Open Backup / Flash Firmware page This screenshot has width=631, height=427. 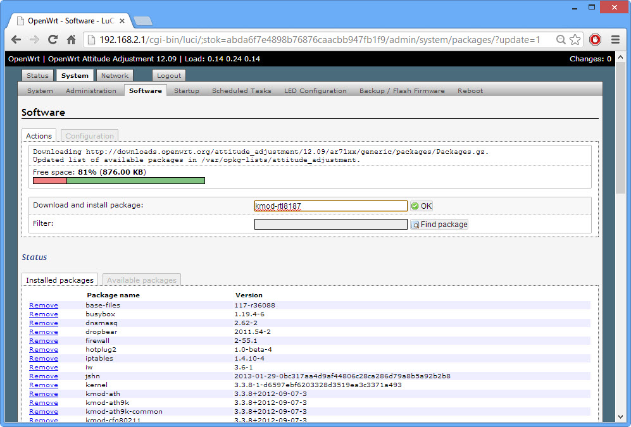pyautogui.click(x=402, y=90)
